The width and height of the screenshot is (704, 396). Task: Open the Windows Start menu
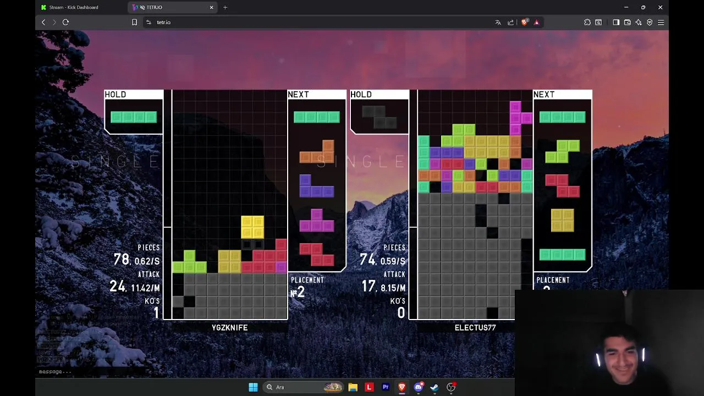point(253,387)
